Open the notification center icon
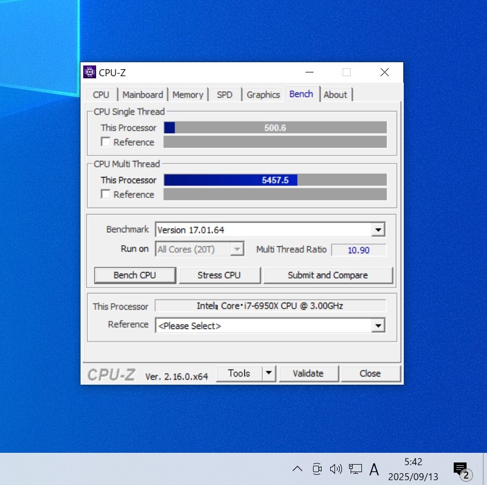This screenshot has width=487, height=485. (461, 469)
